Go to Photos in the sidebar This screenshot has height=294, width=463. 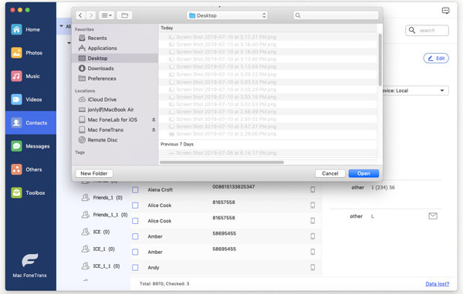tap(30, 53)
